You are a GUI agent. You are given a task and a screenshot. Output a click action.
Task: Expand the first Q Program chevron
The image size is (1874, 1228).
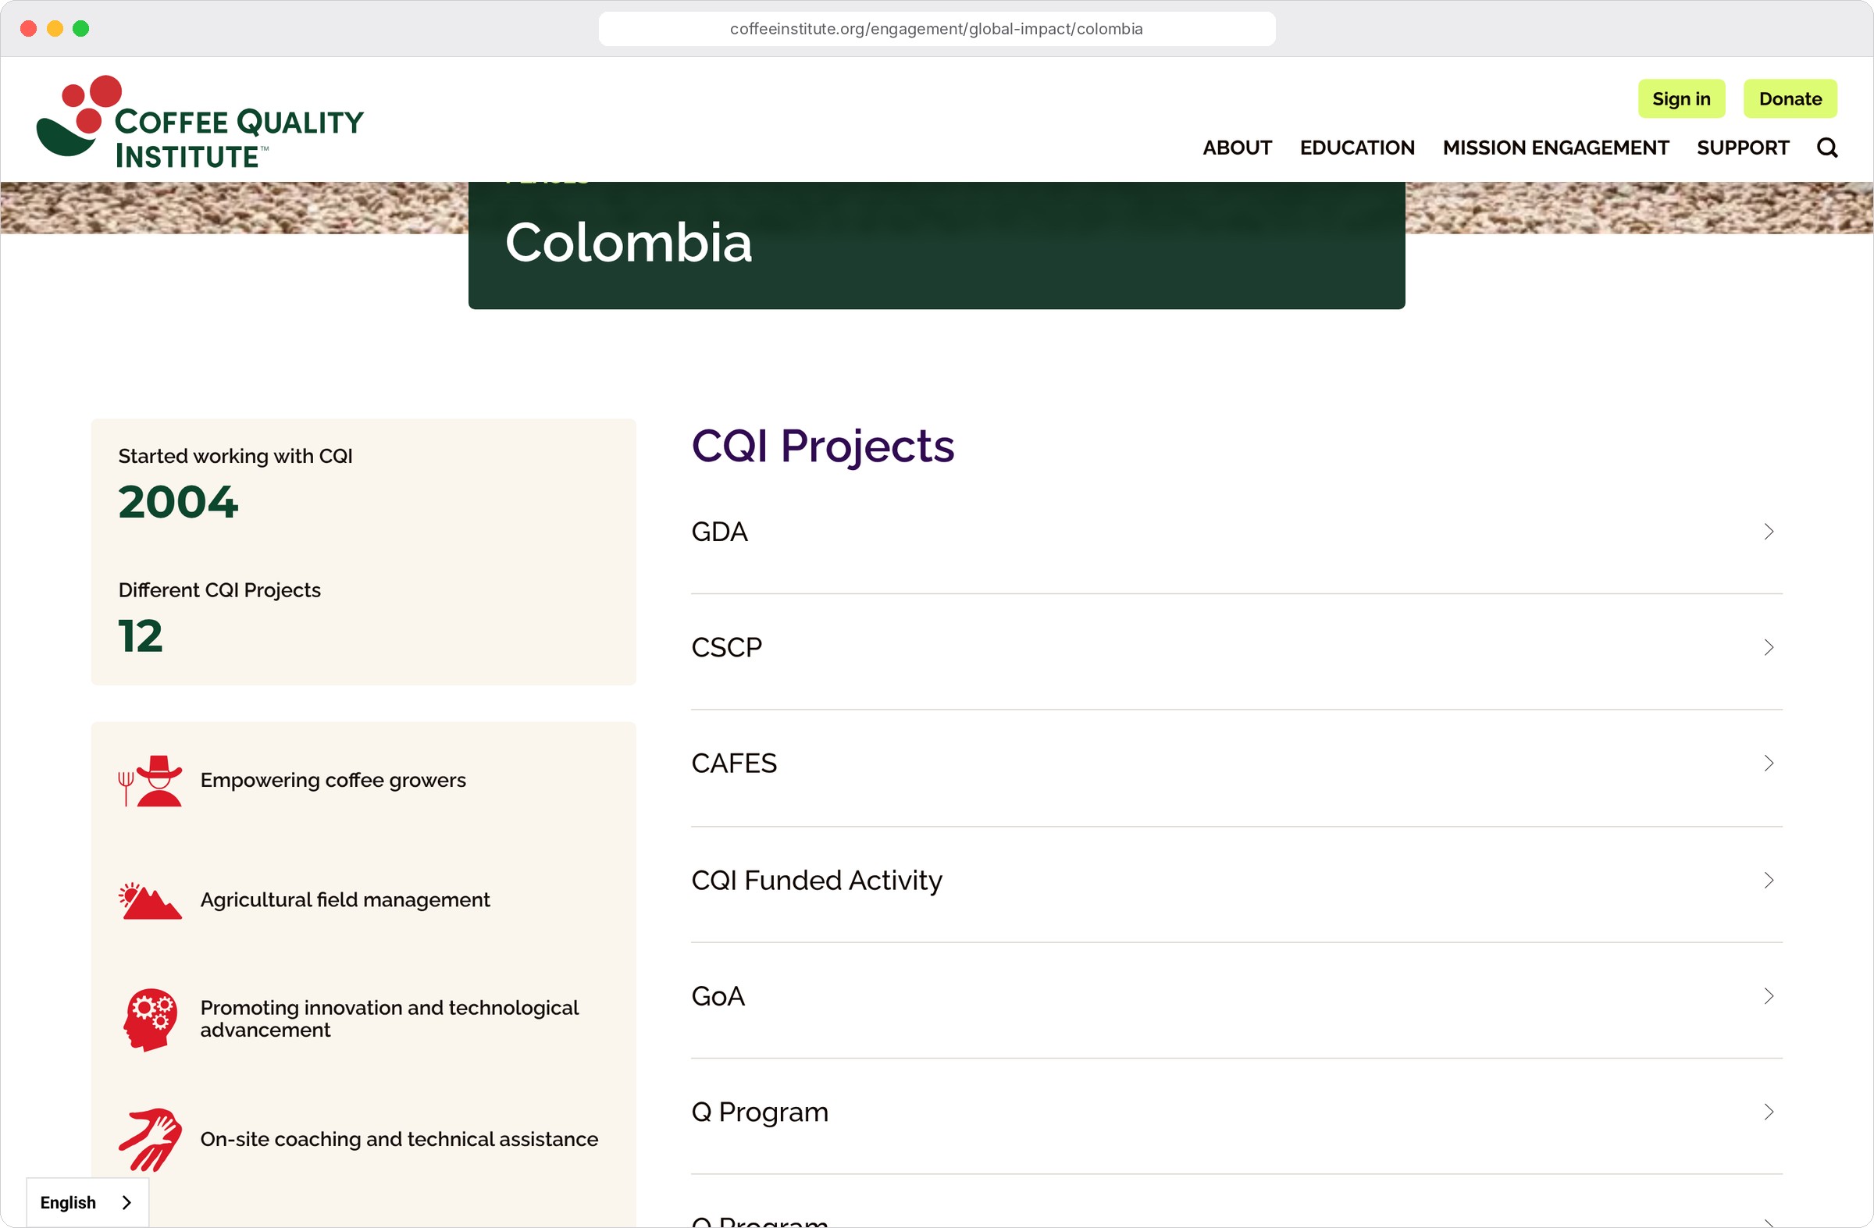coord(1769,1112)
